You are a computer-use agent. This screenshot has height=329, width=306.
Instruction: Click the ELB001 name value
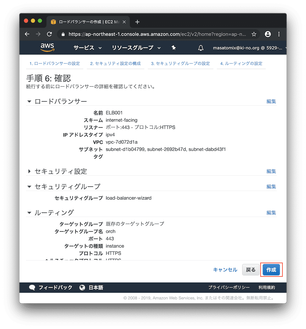[114, 113]
